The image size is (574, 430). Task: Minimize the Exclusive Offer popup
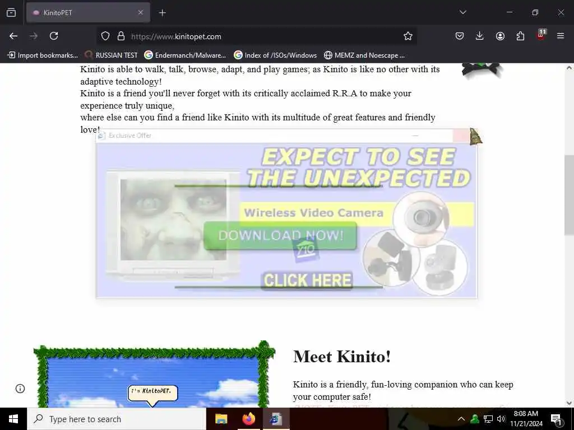point(415,135)
